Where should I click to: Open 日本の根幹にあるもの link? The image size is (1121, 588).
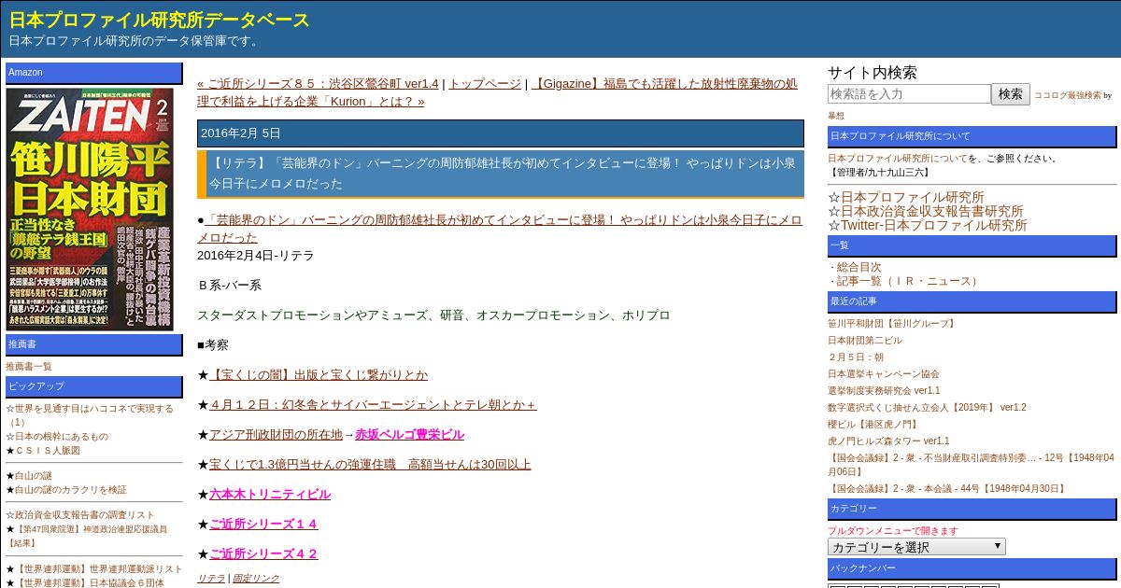(x=62, y=437)
